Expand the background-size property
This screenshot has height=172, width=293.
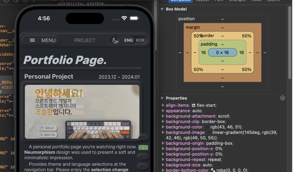coord(163,165)
